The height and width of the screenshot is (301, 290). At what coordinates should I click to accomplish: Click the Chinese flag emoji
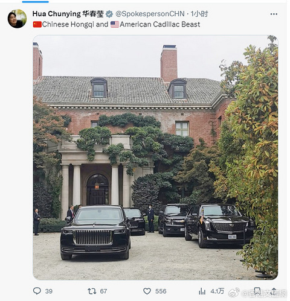click(37, 24)
